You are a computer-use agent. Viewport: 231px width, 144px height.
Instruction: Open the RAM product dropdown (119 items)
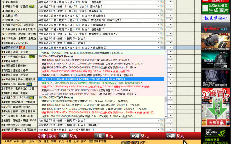click(x=99, y=20)
